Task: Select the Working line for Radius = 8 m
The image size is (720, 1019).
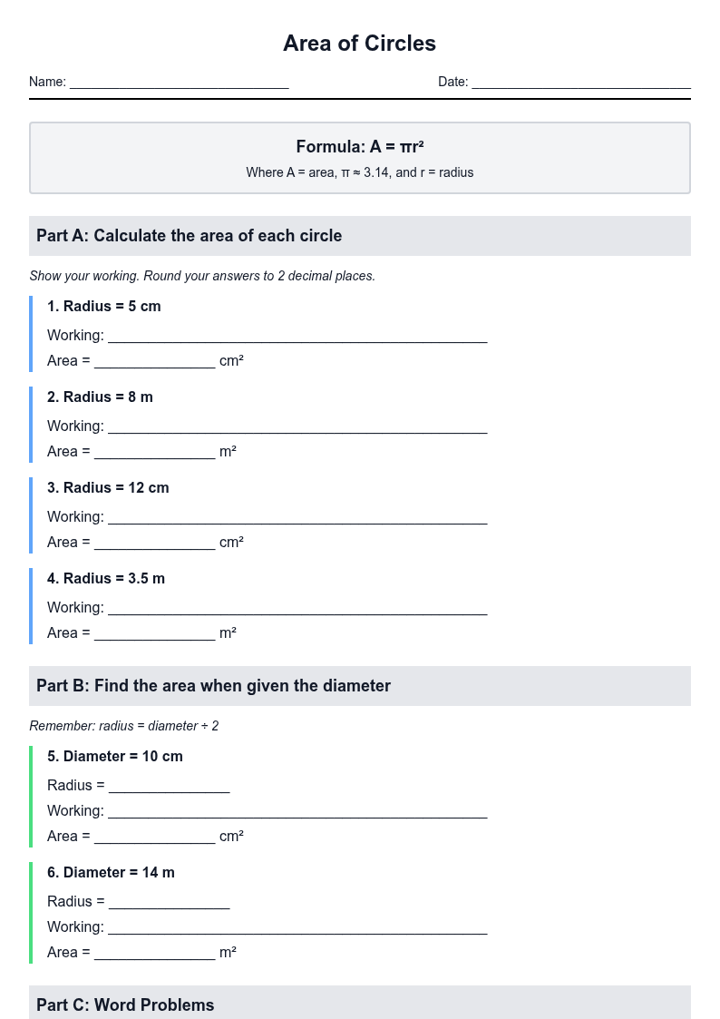Action: (x=297, y=426)
